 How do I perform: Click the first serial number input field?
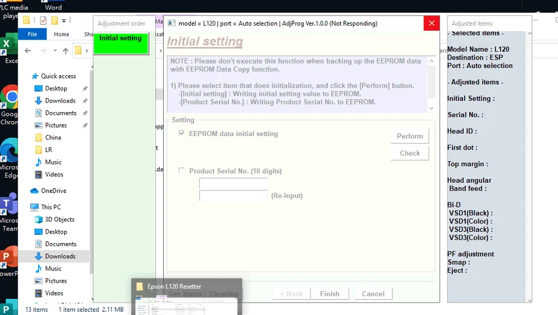pyautogui.click(x=233, y=183)
